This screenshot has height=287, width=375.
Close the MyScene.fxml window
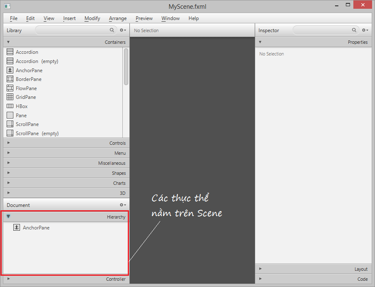(x=363, y=5)
